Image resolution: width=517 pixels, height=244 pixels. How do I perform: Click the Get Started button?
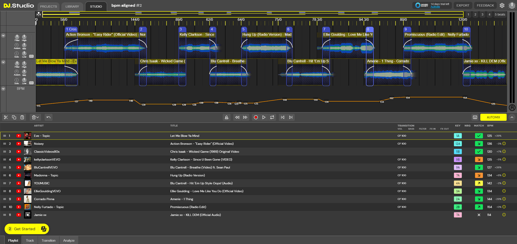(x=26, y=229)
